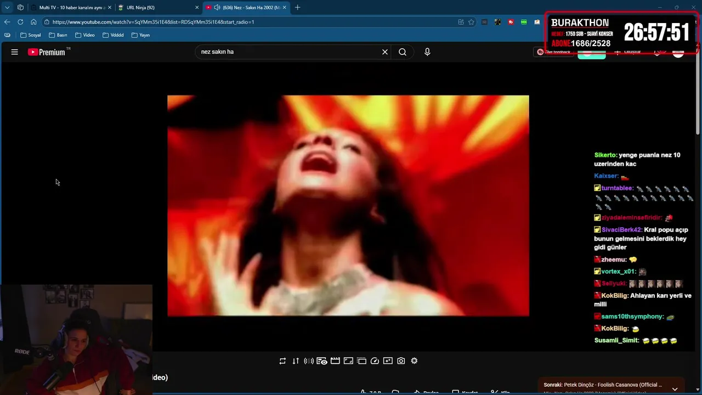This screenshot has height=395, width=702.
Task: Switch to the Multi TV tab
Action: click(x=71, y=8)
